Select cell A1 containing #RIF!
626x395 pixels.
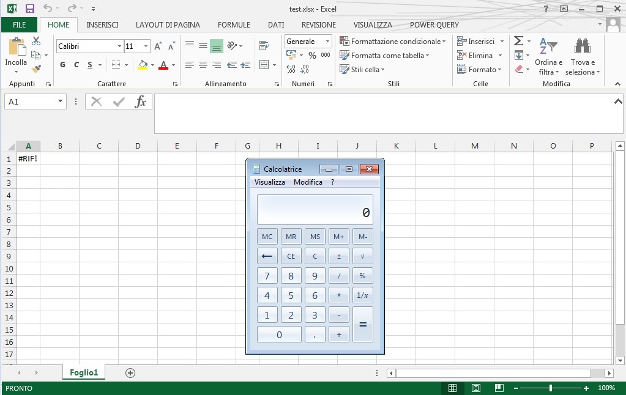coord(28,158)
